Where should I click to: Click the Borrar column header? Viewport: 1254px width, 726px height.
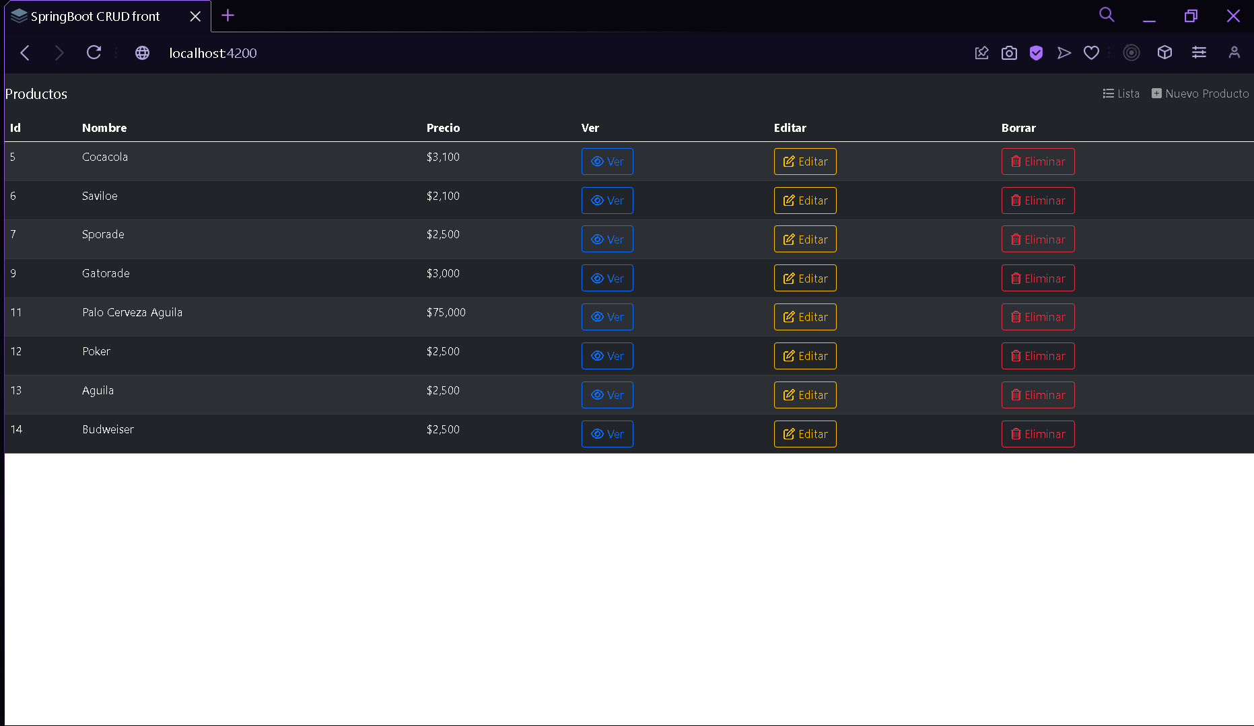click(1018, 128)
